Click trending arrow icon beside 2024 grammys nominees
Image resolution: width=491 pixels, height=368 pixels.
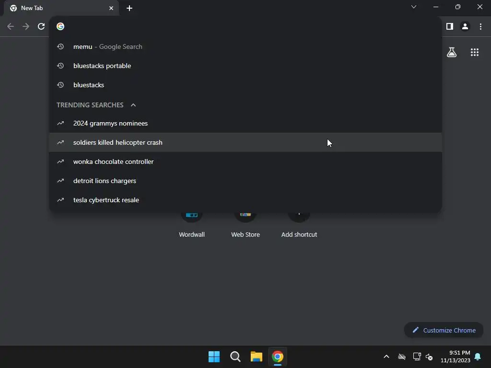pos(60,123)
